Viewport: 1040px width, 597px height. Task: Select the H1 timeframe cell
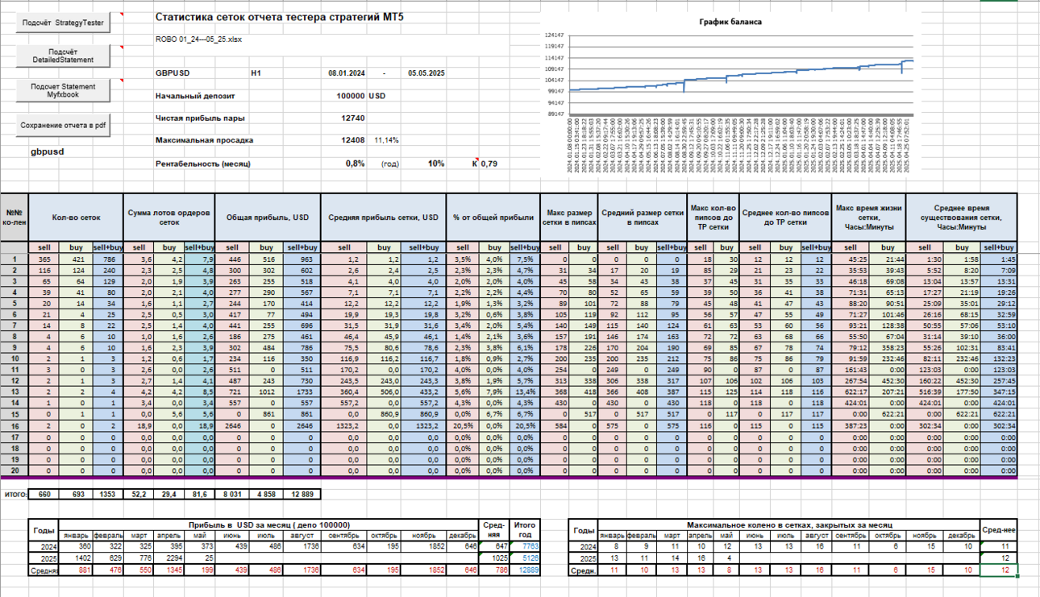pos(256,73)
